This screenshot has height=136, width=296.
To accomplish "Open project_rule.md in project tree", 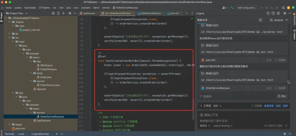I will (31, 30).
